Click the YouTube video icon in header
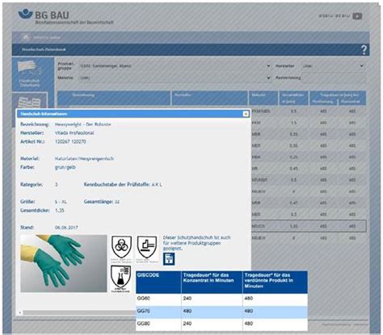The image size is (383, 335). 357,16
